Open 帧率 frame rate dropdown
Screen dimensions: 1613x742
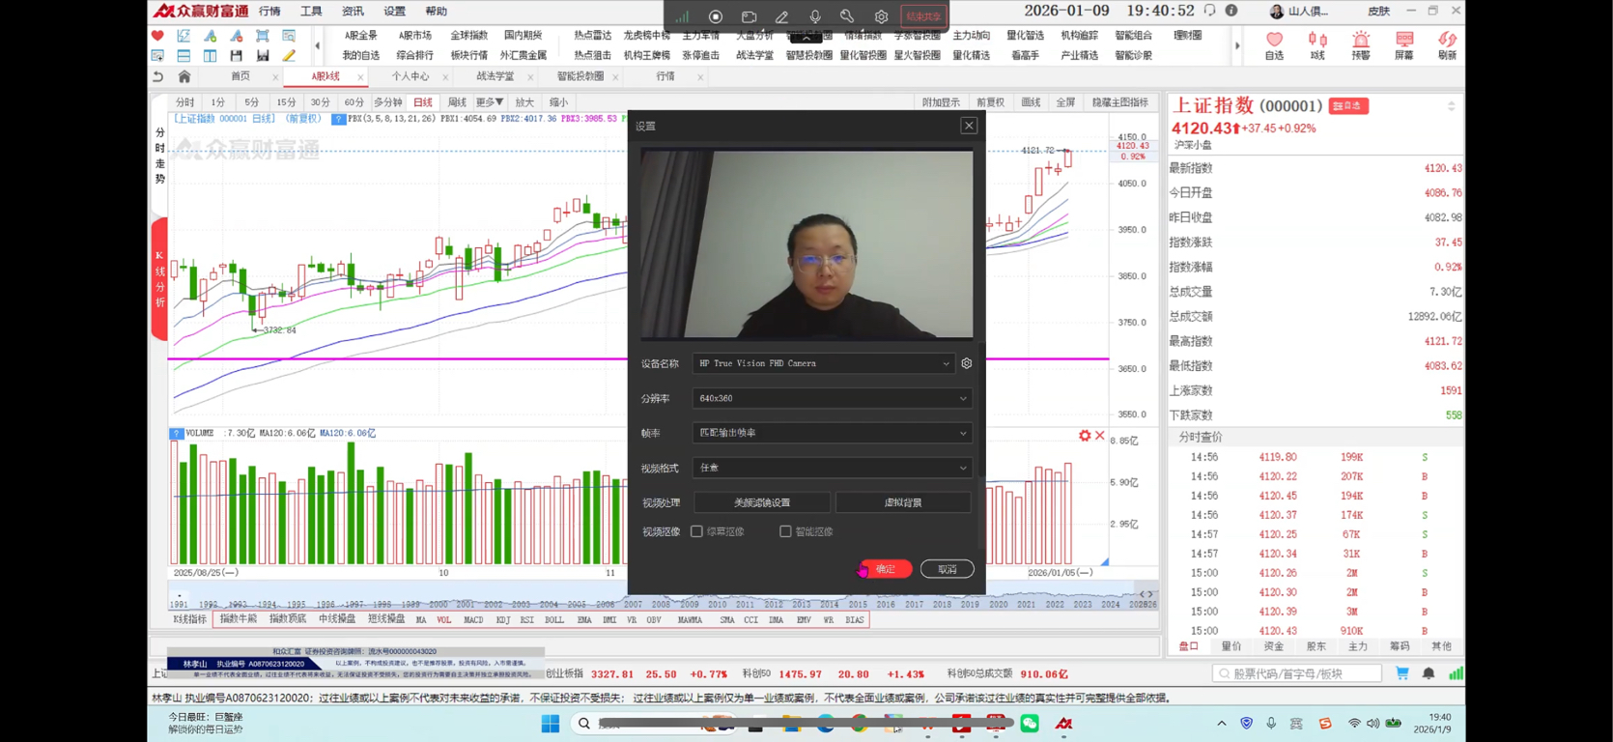click(832, 433)
